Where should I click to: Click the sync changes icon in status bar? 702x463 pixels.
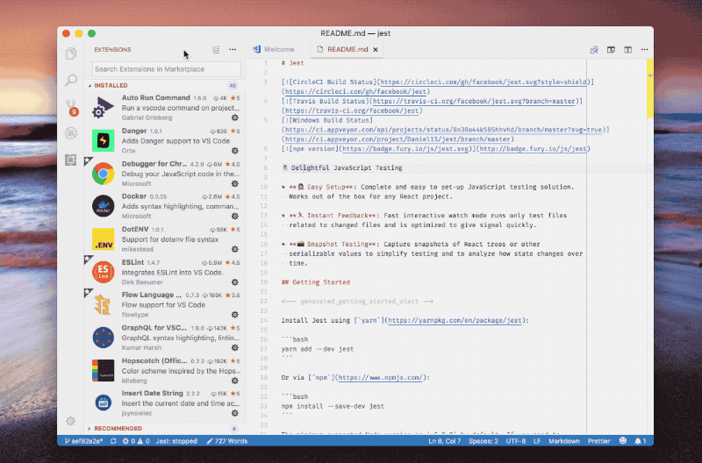pyautogui.click(x=114, y=441)
